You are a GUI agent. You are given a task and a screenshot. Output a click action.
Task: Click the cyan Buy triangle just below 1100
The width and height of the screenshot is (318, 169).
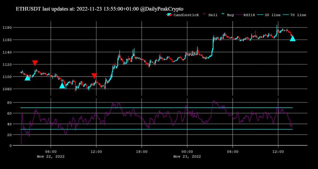pos(27,78)
